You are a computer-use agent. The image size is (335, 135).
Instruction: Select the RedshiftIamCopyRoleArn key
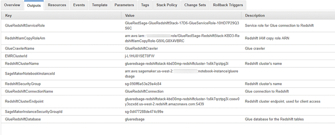point(25,38)
